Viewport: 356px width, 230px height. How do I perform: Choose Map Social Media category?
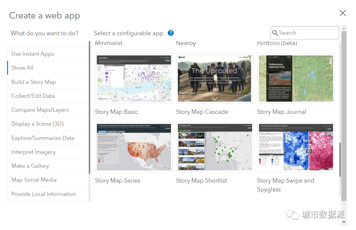(x=48, y=180)
